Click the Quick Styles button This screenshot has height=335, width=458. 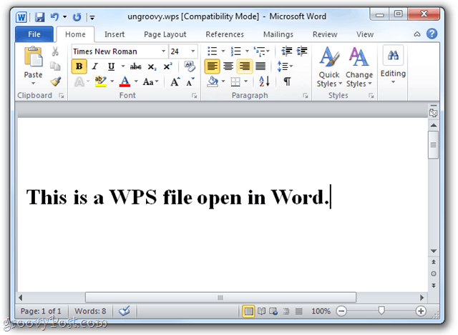329,68
